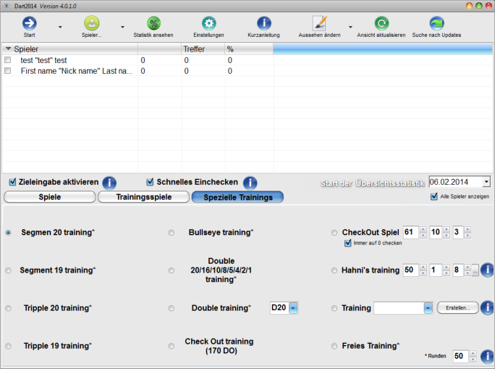Click the Runden value field
495x369 pixels.
(459, 356)
